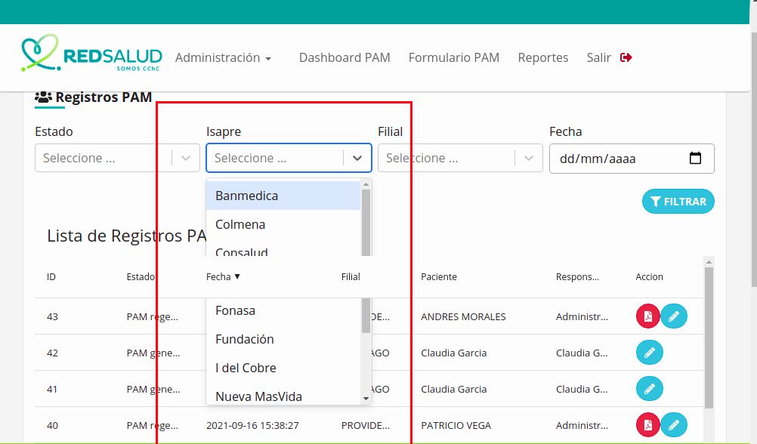Click the ID column header

coord(51,276)
